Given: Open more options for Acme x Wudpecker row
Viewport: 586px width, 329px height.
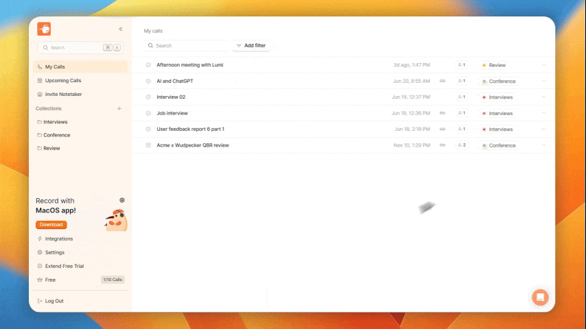Looking at the screenshot, I should [543, 145].
